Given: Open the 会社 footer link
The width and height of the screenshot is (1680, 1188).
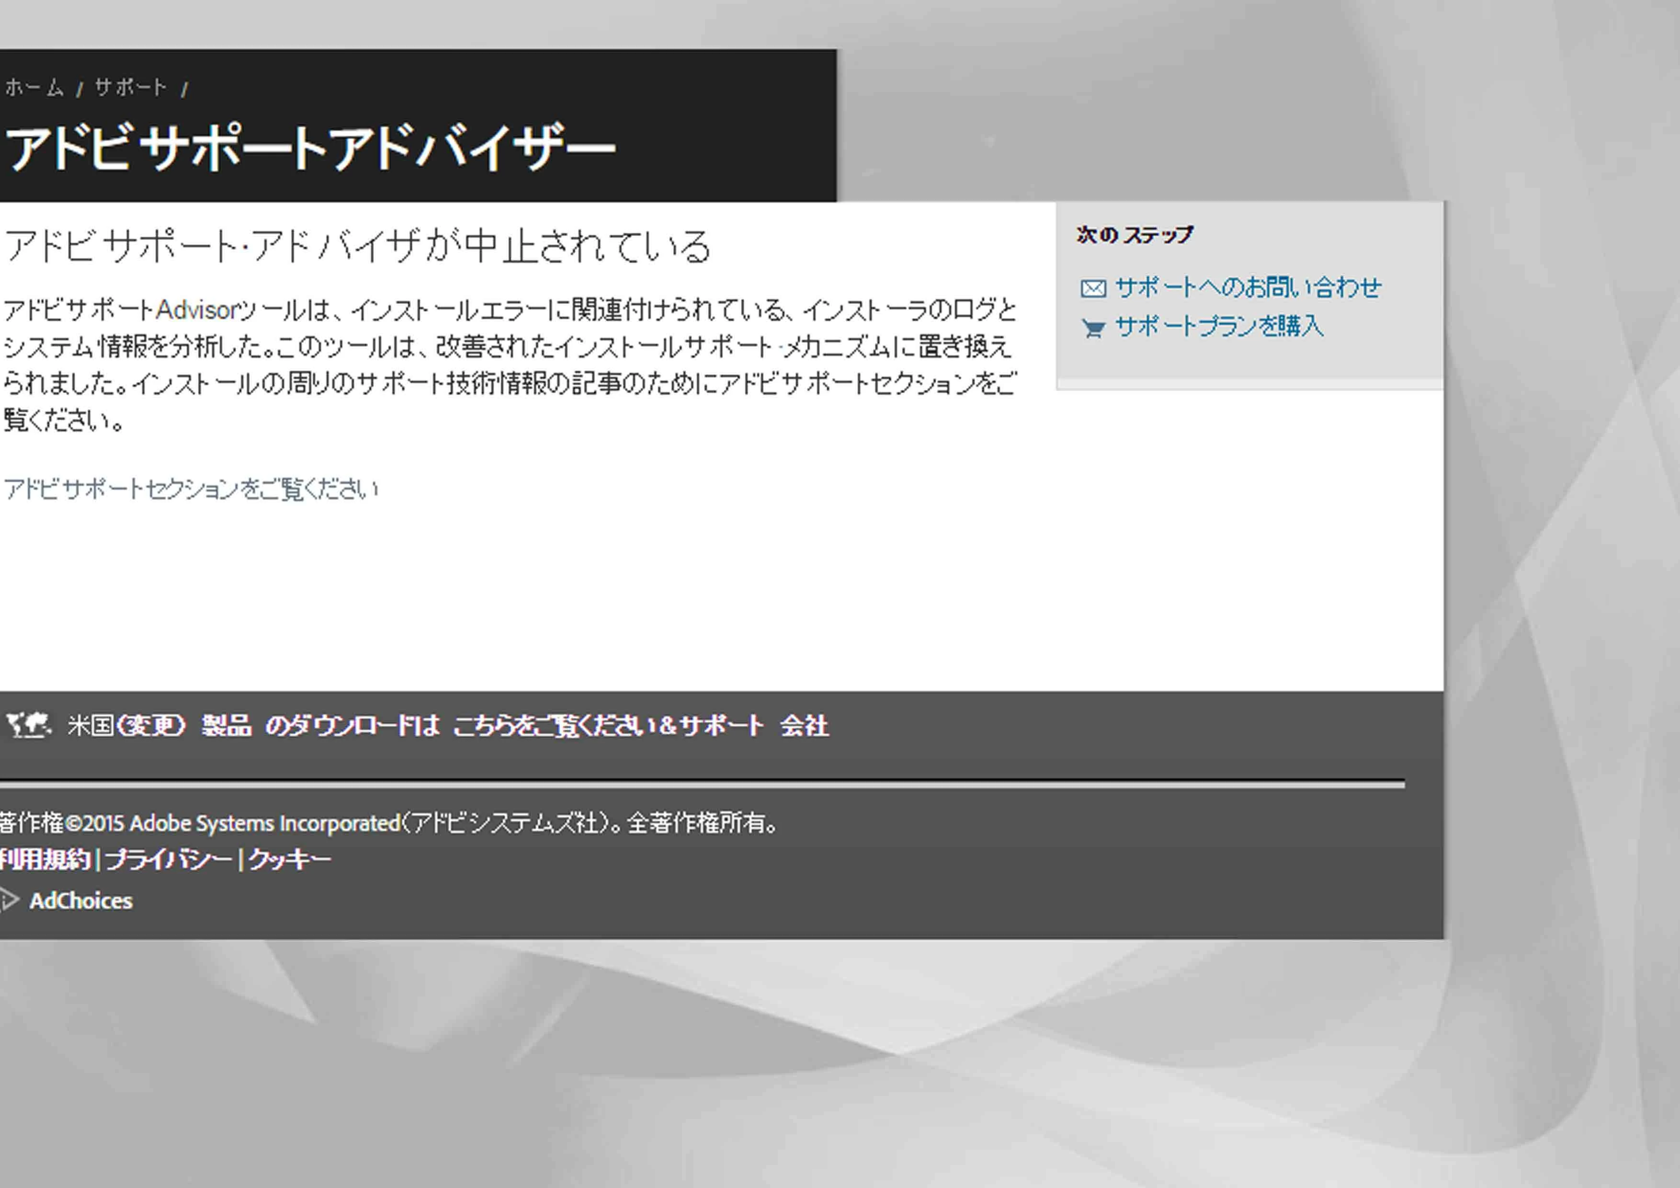Looking at the screenshot, I should (804, 725).
